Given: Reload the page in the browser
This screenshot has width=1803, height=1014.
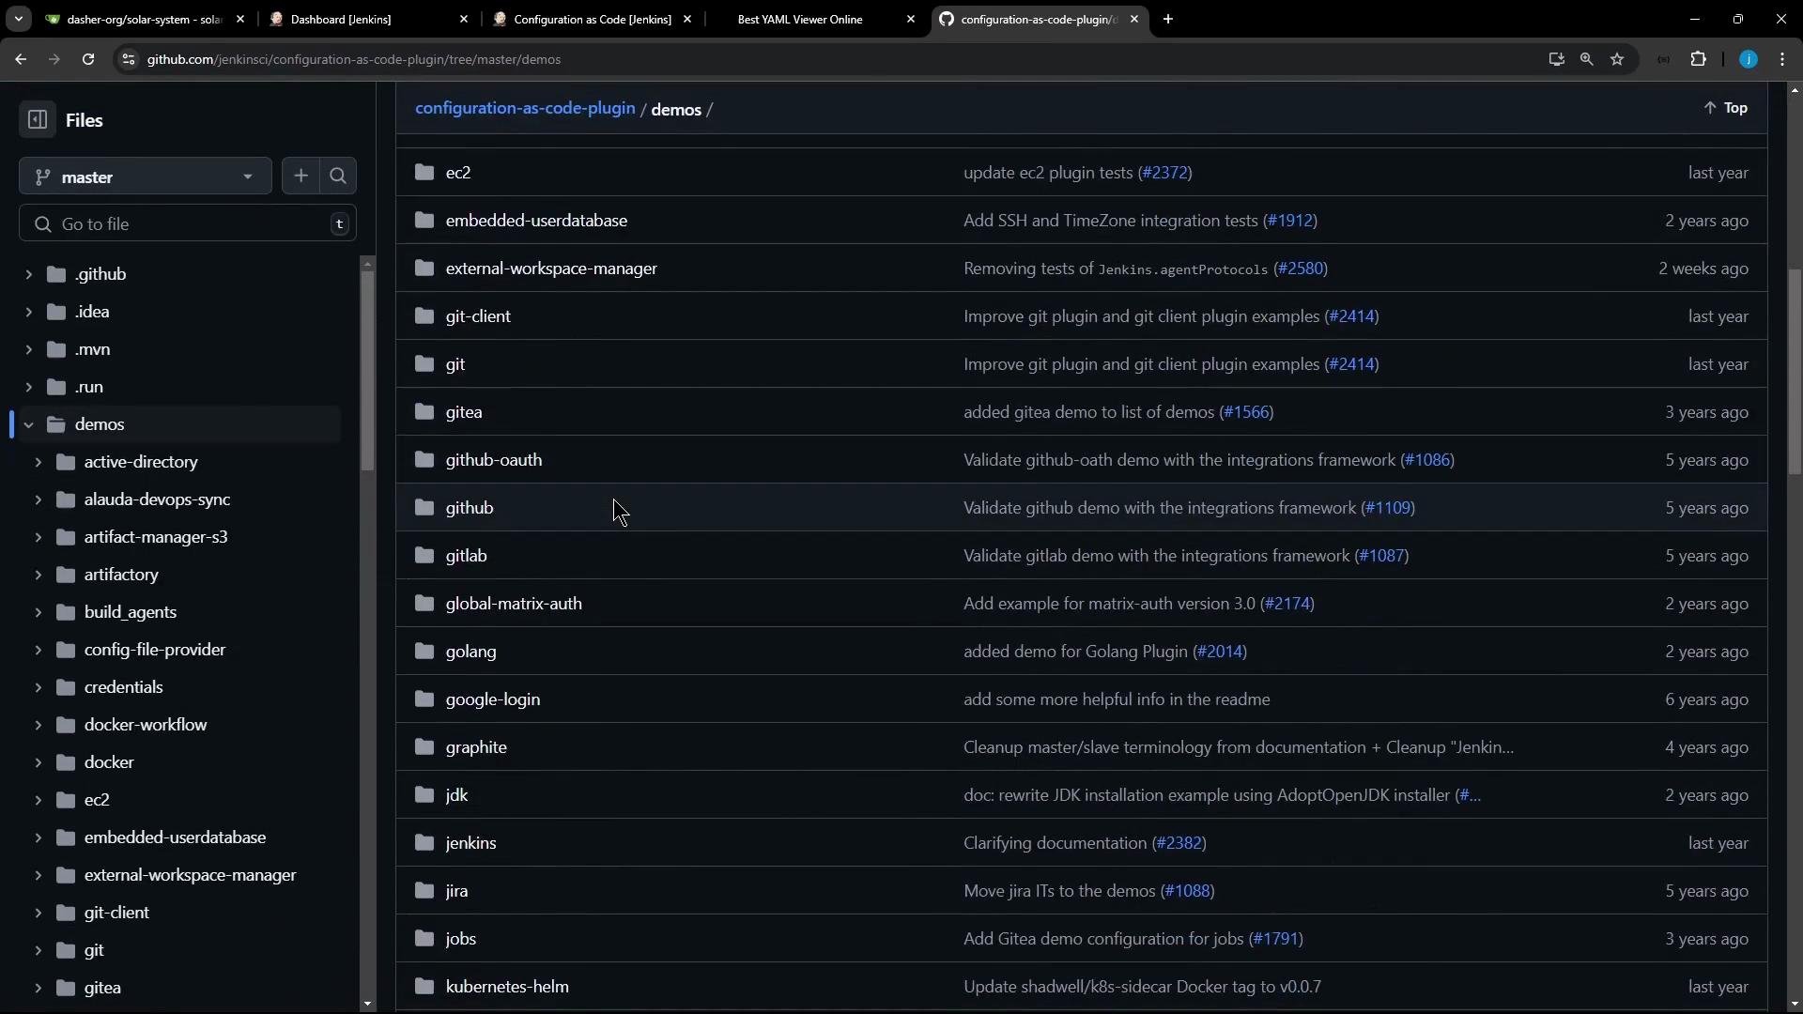Looking at the screenshot, I should [x=88, y=59].
